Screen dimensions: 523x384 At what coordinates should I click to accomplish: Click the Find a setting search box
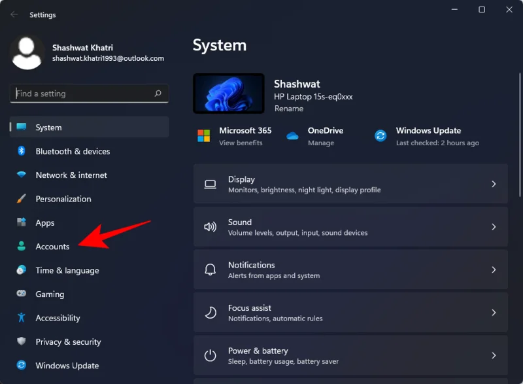pos(88,94)
